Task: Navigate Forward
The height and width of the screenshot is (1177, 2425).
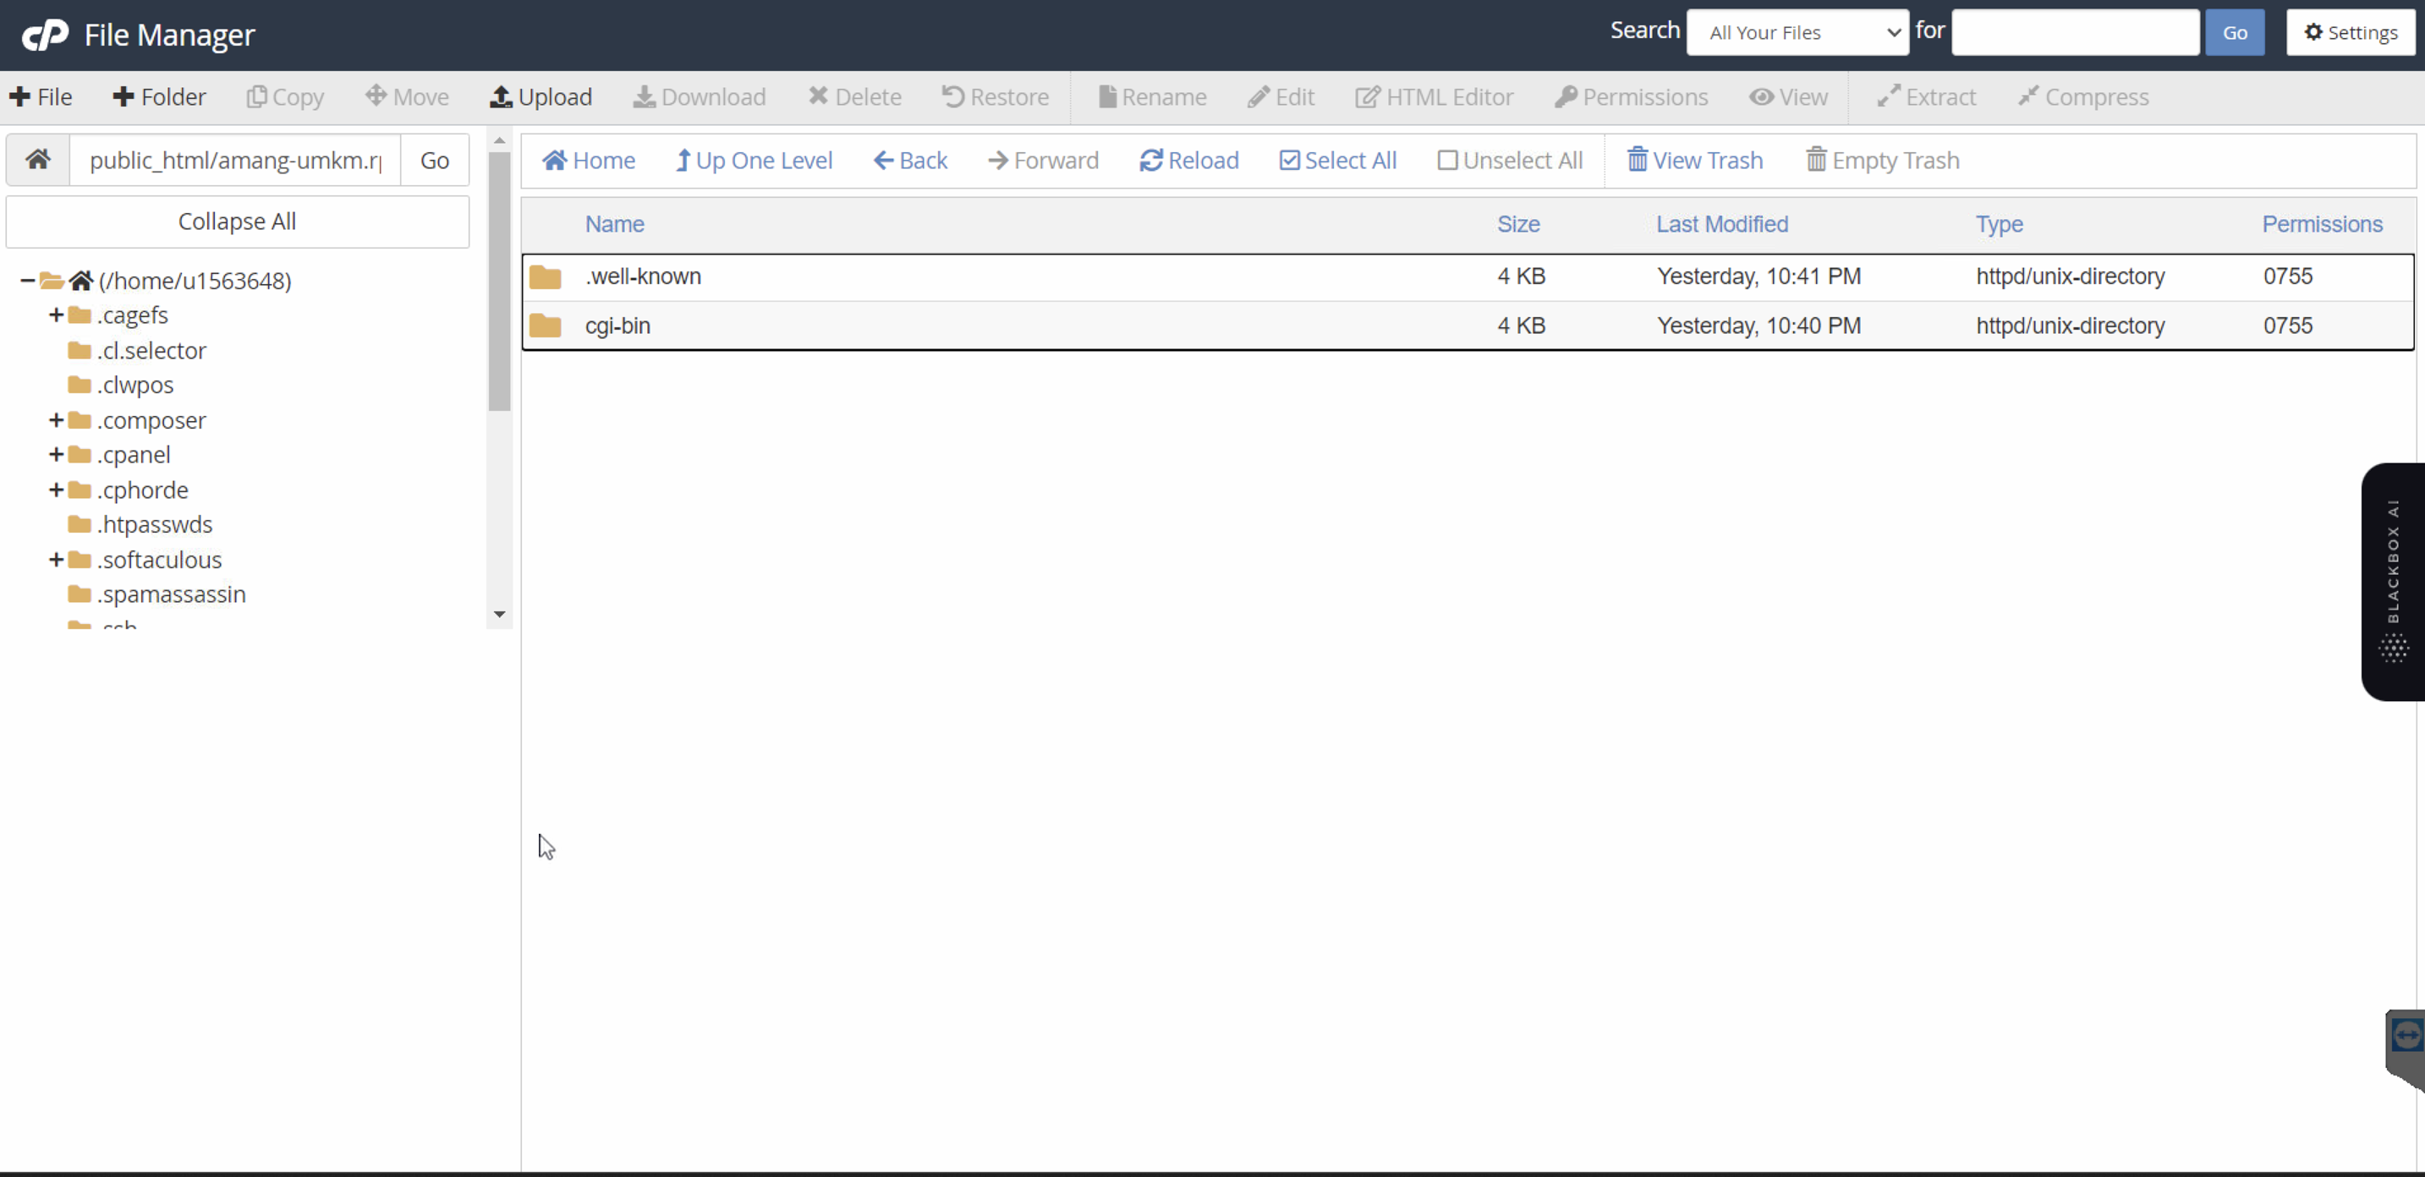Action: (1043, 160)
